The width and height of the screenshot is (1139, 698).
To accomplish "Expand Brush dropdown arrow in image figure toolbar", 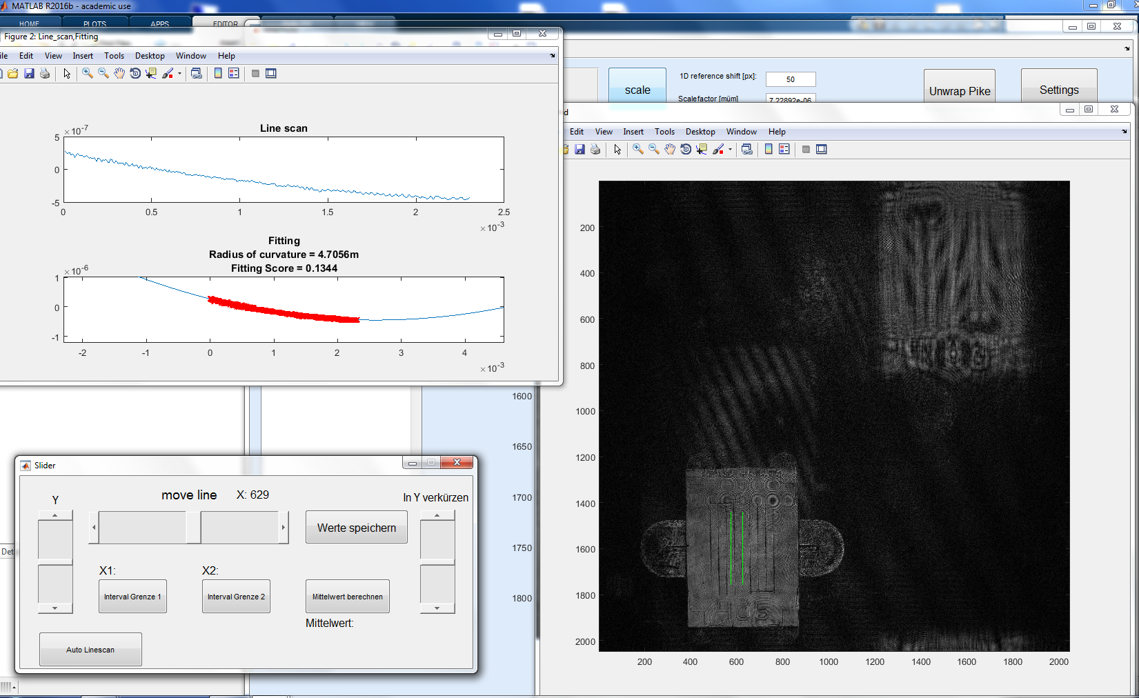I will click(x=730, y=150).
